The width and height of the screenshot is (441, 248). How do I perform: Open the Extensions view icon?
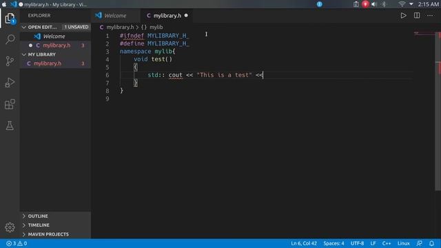[x=10, y=104]
